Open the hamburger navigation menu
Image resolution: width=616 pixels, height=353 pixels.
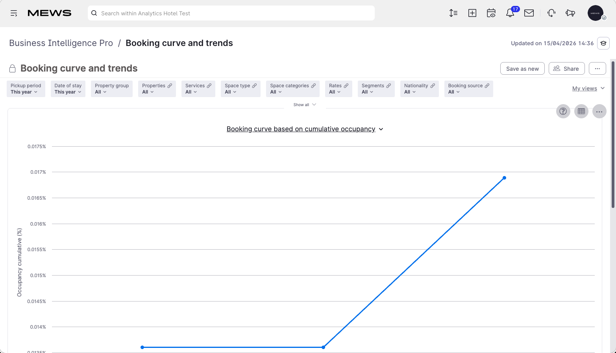[x=14, y=13]
